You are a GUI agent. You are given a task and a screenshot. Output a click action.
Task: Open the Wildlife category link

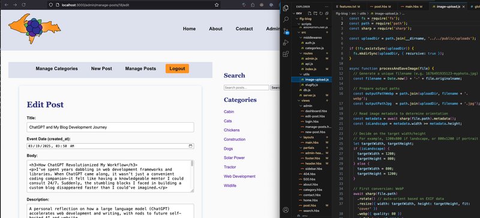click(x=230, y=186)
